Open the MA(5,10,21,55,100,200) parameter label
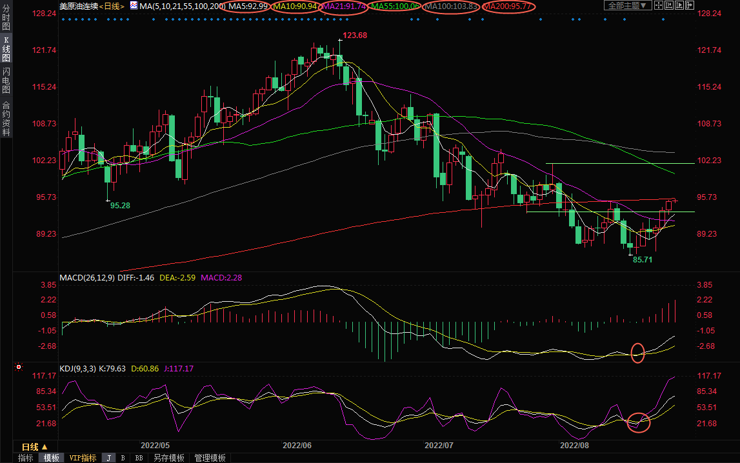Image resolution: width=740 pixels, height=463 pixels. pyautogui.click(x=183, y=6)
